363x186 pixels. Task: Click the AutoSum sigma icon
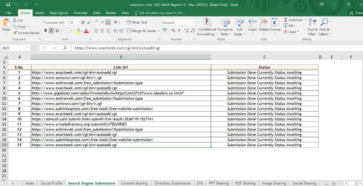[x=286, y=20]
